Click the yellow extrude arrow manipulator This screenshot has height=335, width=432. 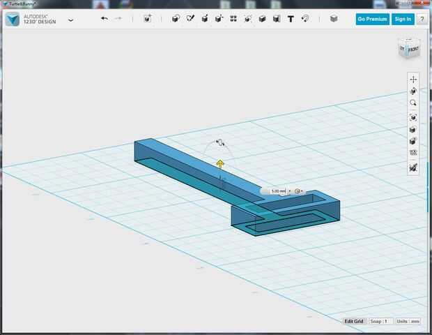click(220, 163)
